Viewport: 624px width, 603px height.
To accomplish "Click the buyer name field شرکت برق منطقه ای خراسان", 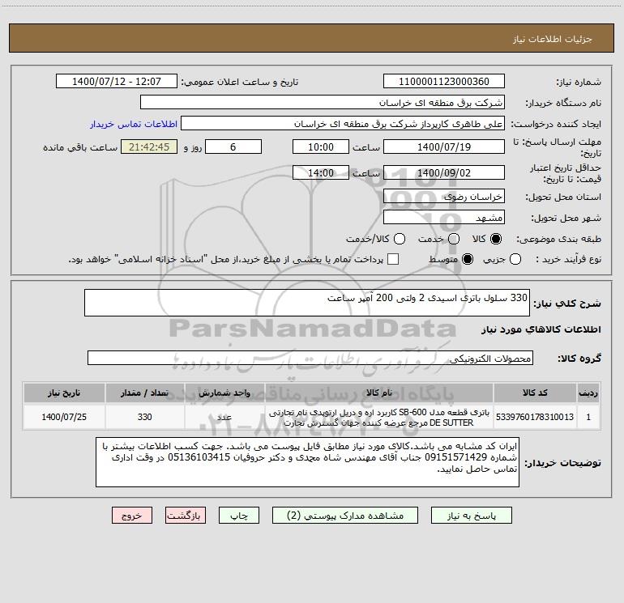I will point(323,103).
